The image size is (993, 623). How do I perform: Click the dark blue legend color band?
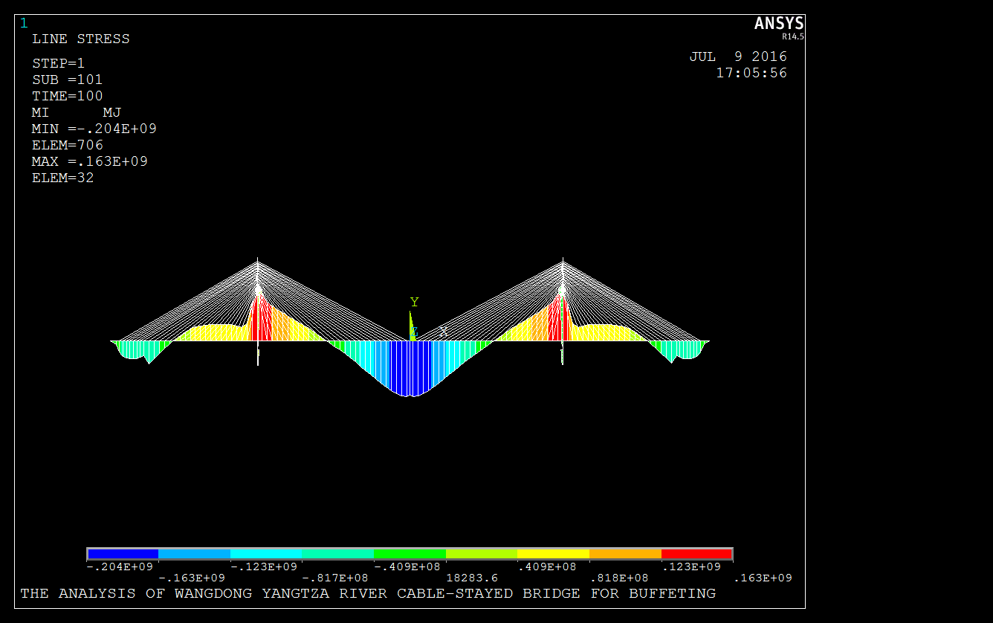point(123,554)
